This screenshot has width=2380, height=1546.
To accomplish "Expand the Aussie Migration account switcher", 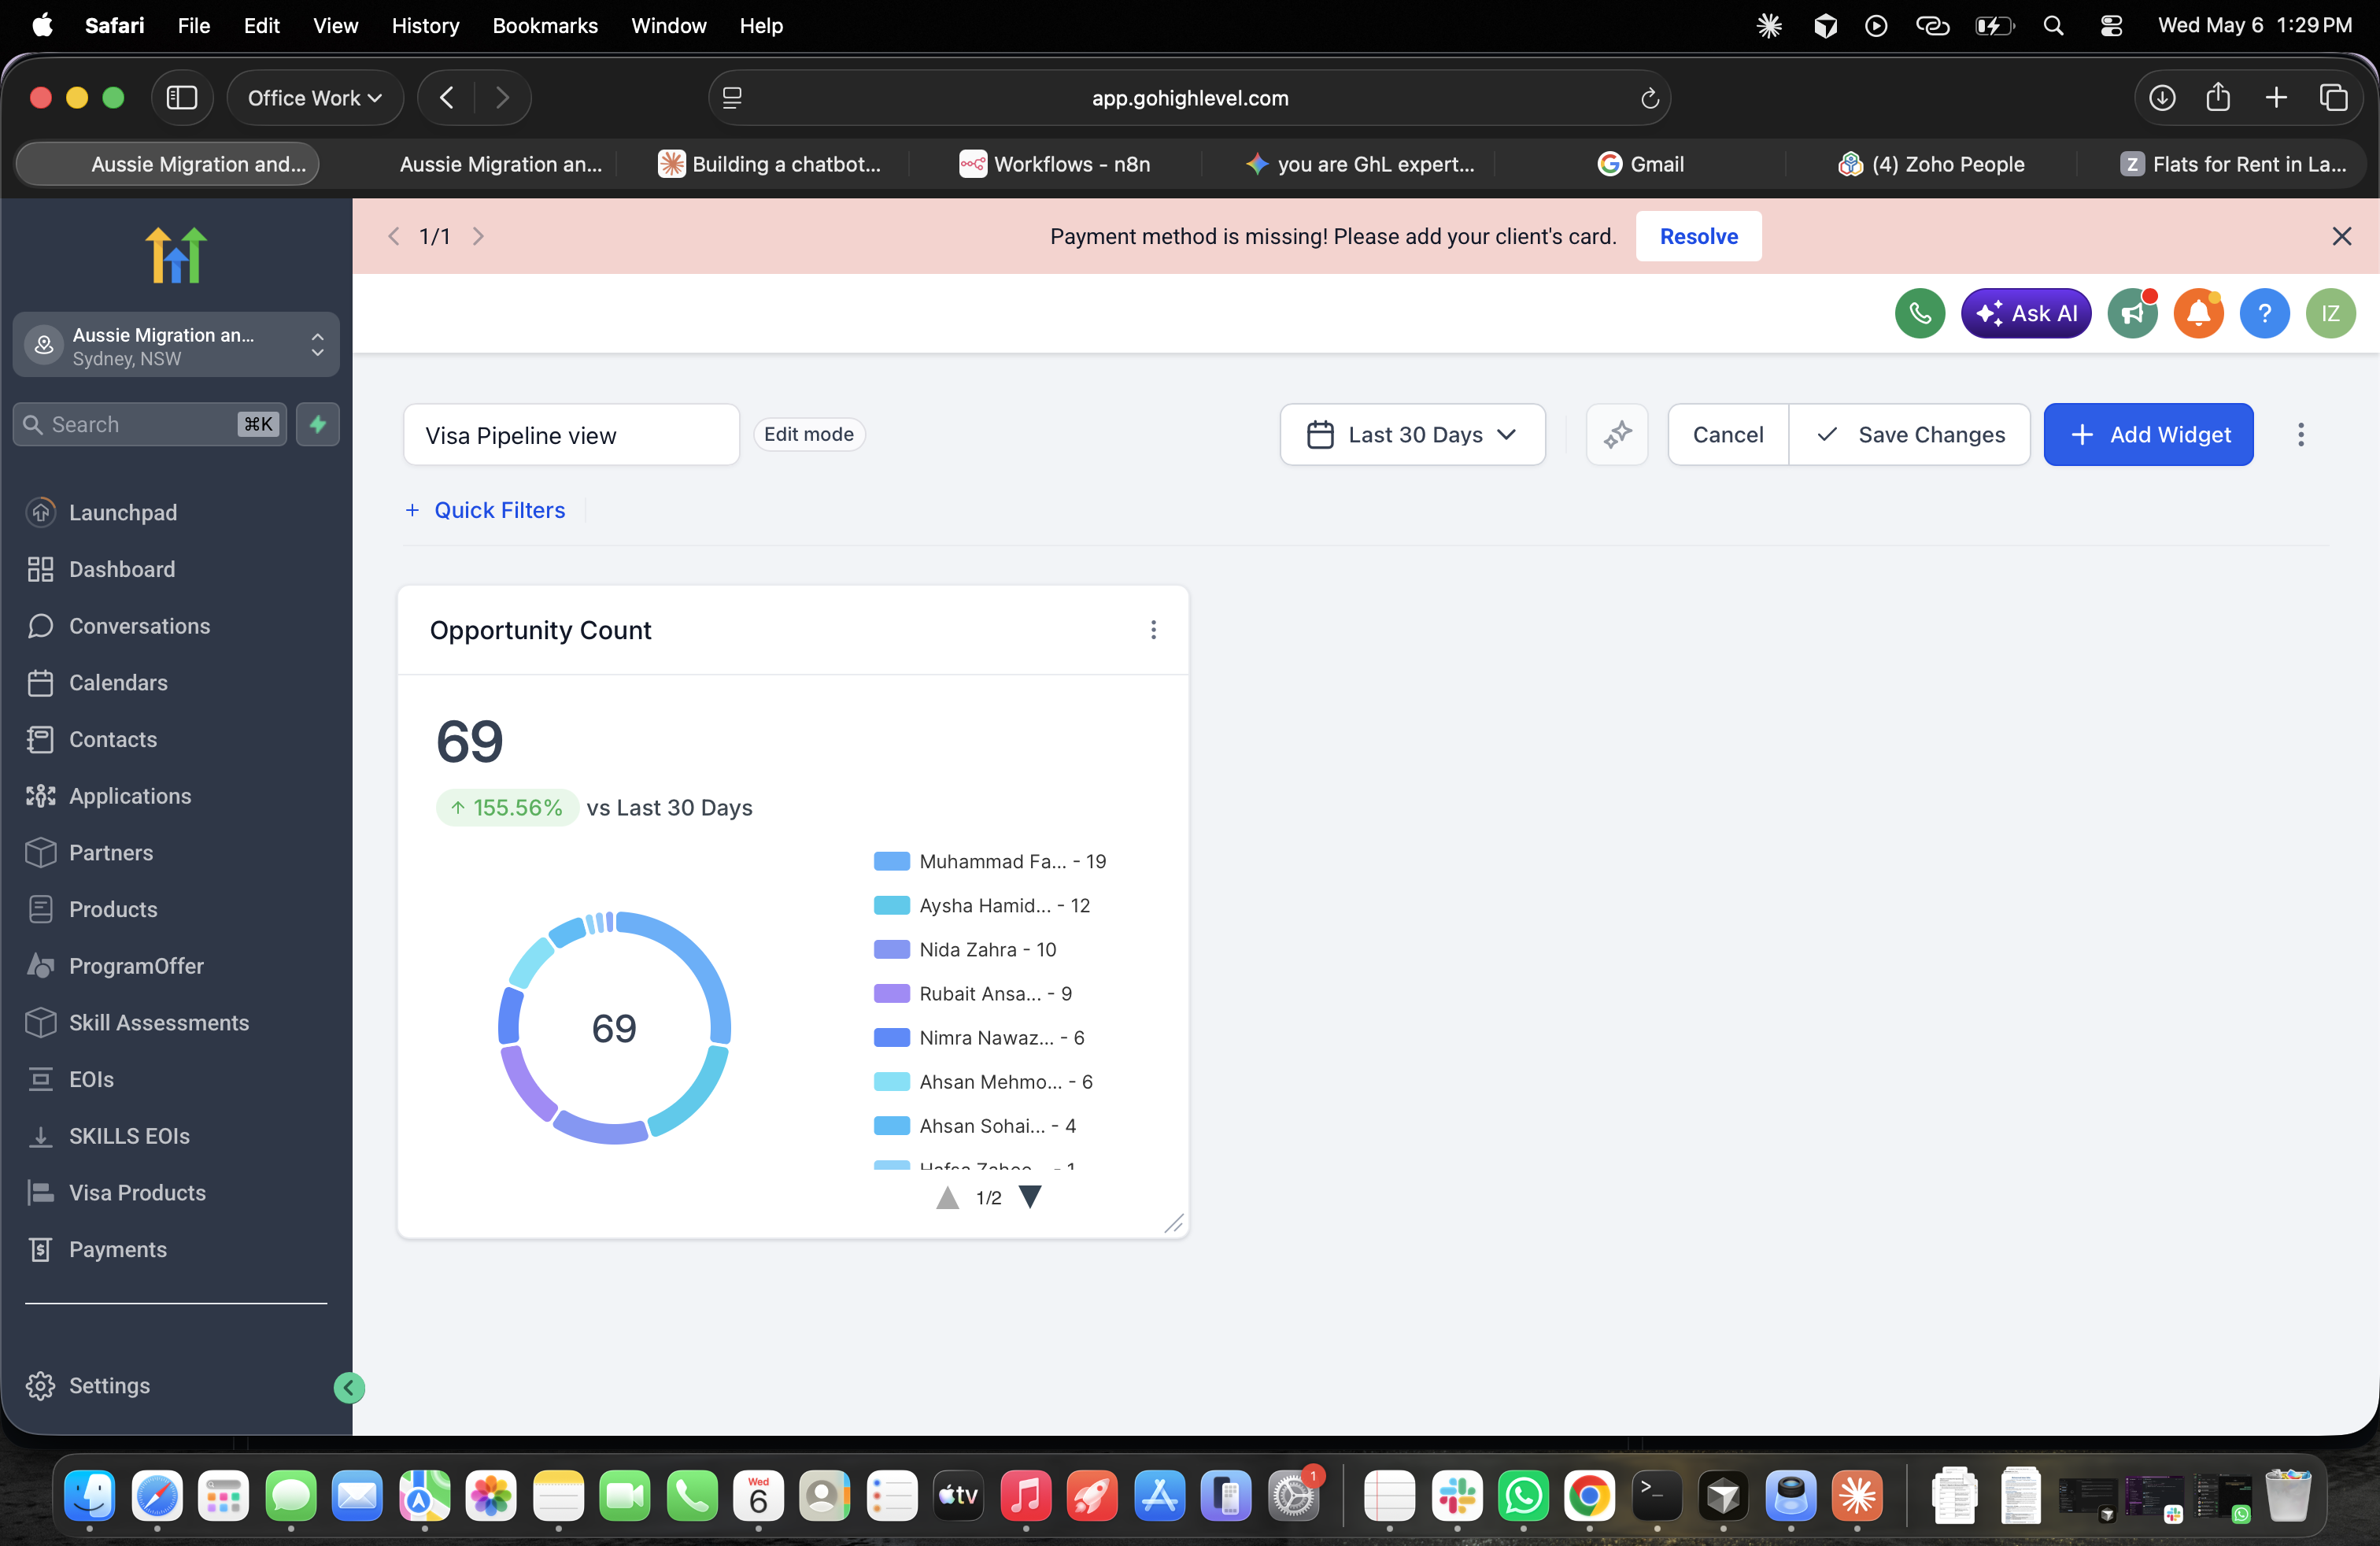I will (176, 345).
